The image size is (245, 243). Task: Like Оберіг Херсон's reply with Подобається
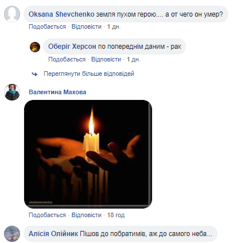(67, 59)
